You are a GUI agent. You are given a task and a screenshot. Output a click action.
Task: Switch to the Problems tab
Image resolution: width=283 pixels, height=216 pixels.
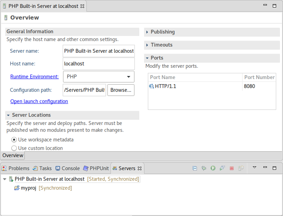15,168
